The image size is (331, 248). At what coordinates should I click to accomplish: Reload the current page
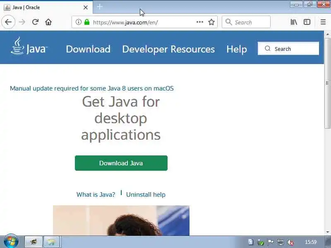click(x=35, y=22)
